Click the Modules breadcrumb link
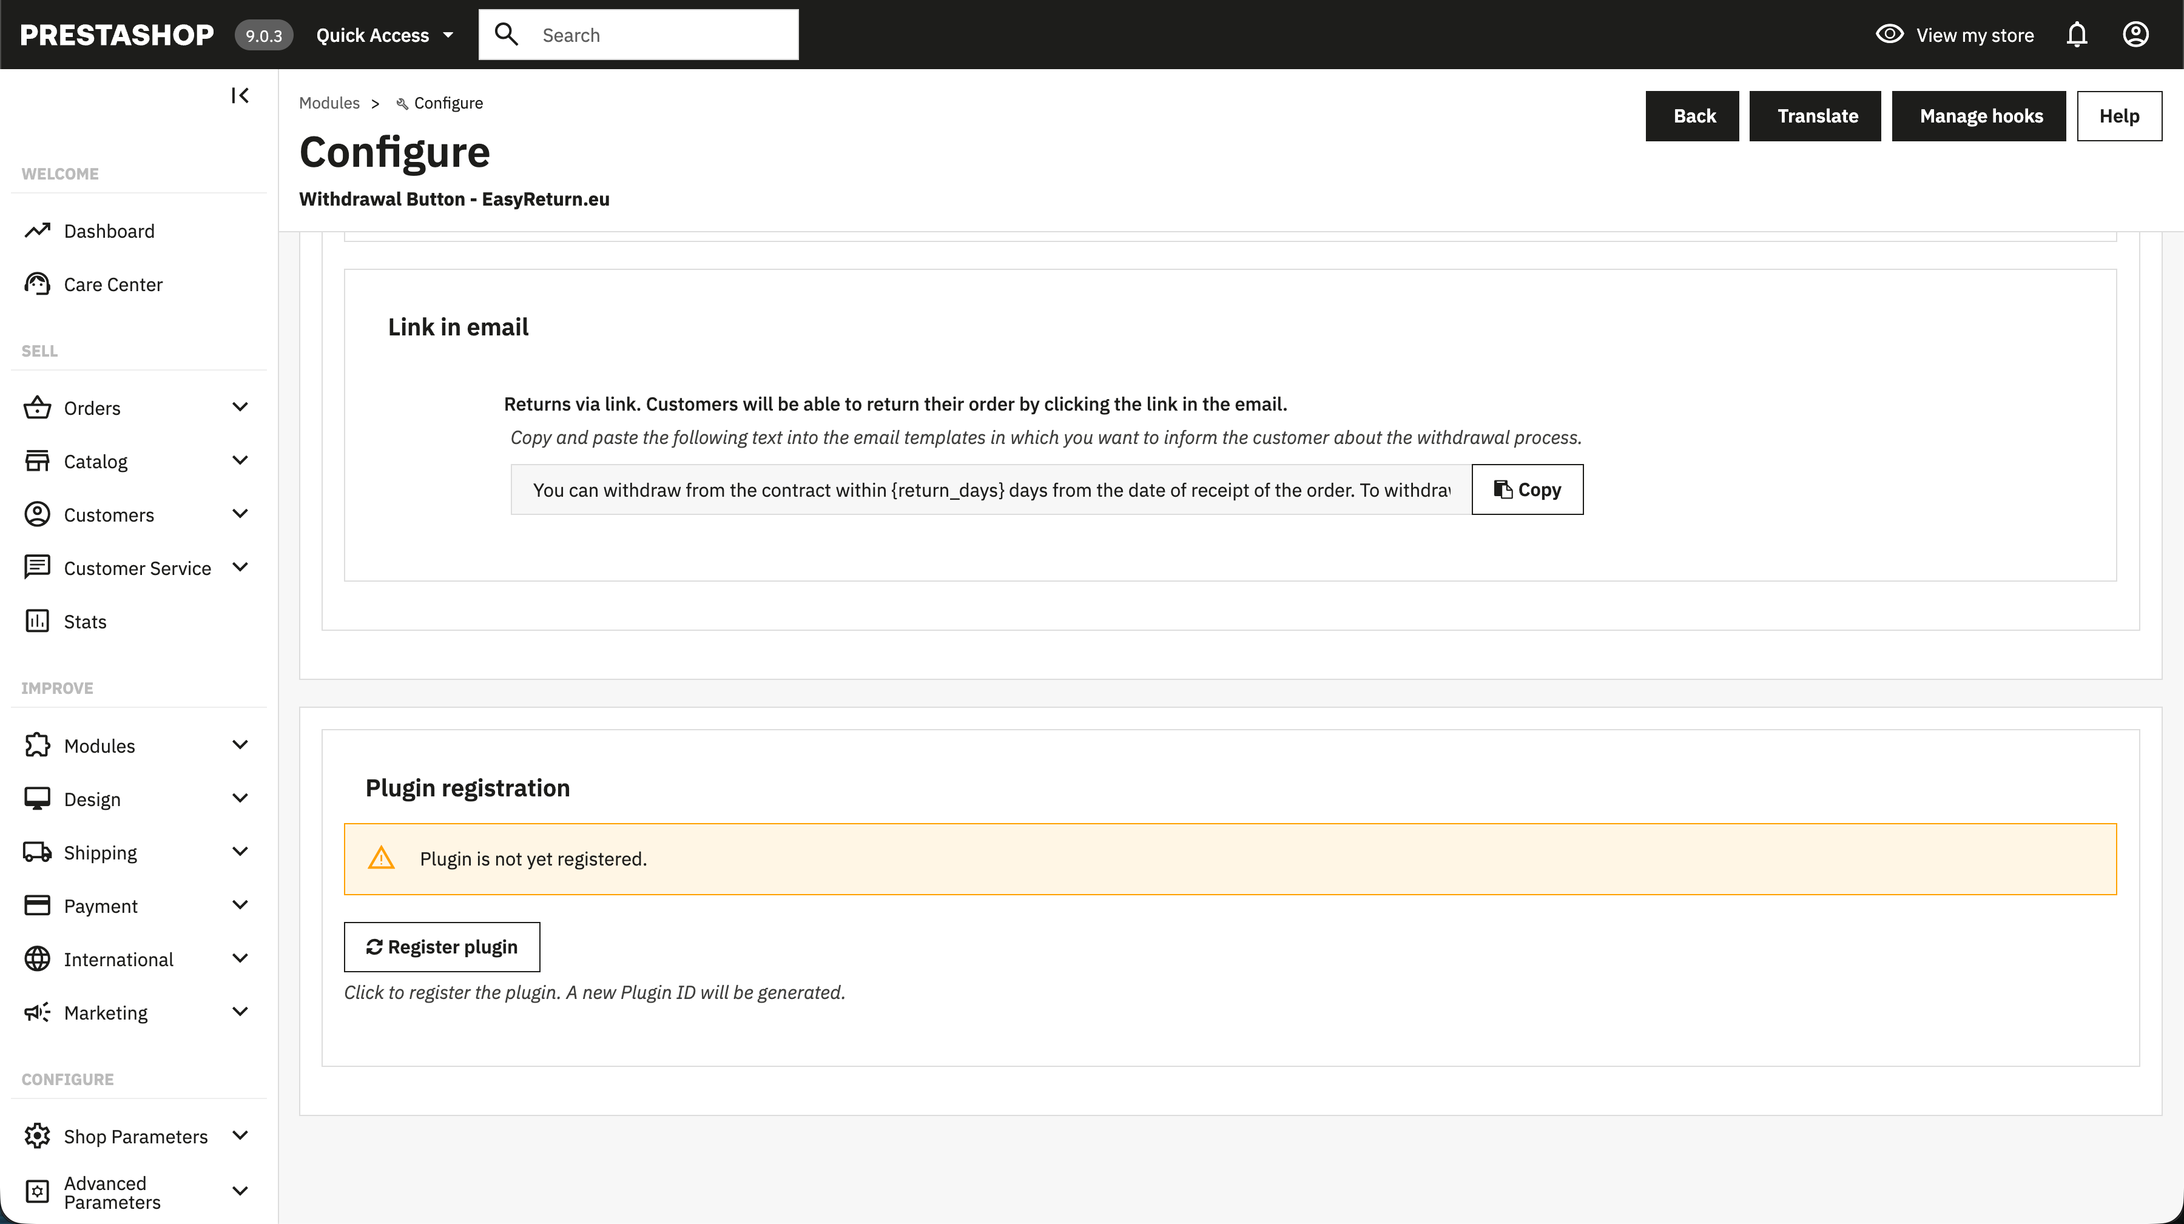The width and height of the screenshot is (2184, 1224). coord(329,103)
